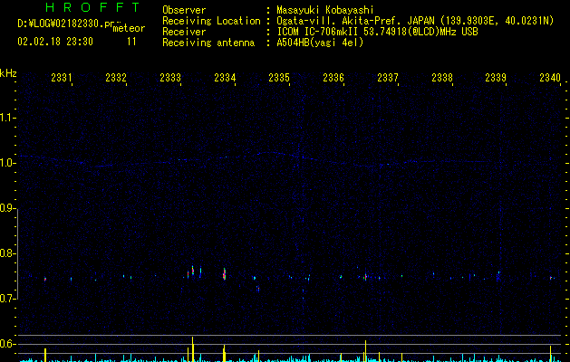Image resolution: width=570 pixels, height=362 pixels.
Task: Click the 0.7 frequency axis label
Action: click(7, 299)
